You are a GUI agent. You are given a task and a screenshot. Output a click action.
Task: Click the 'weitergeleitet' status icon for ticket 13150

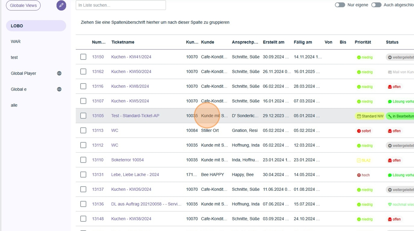pyautogui.click(x=389, y=57)
